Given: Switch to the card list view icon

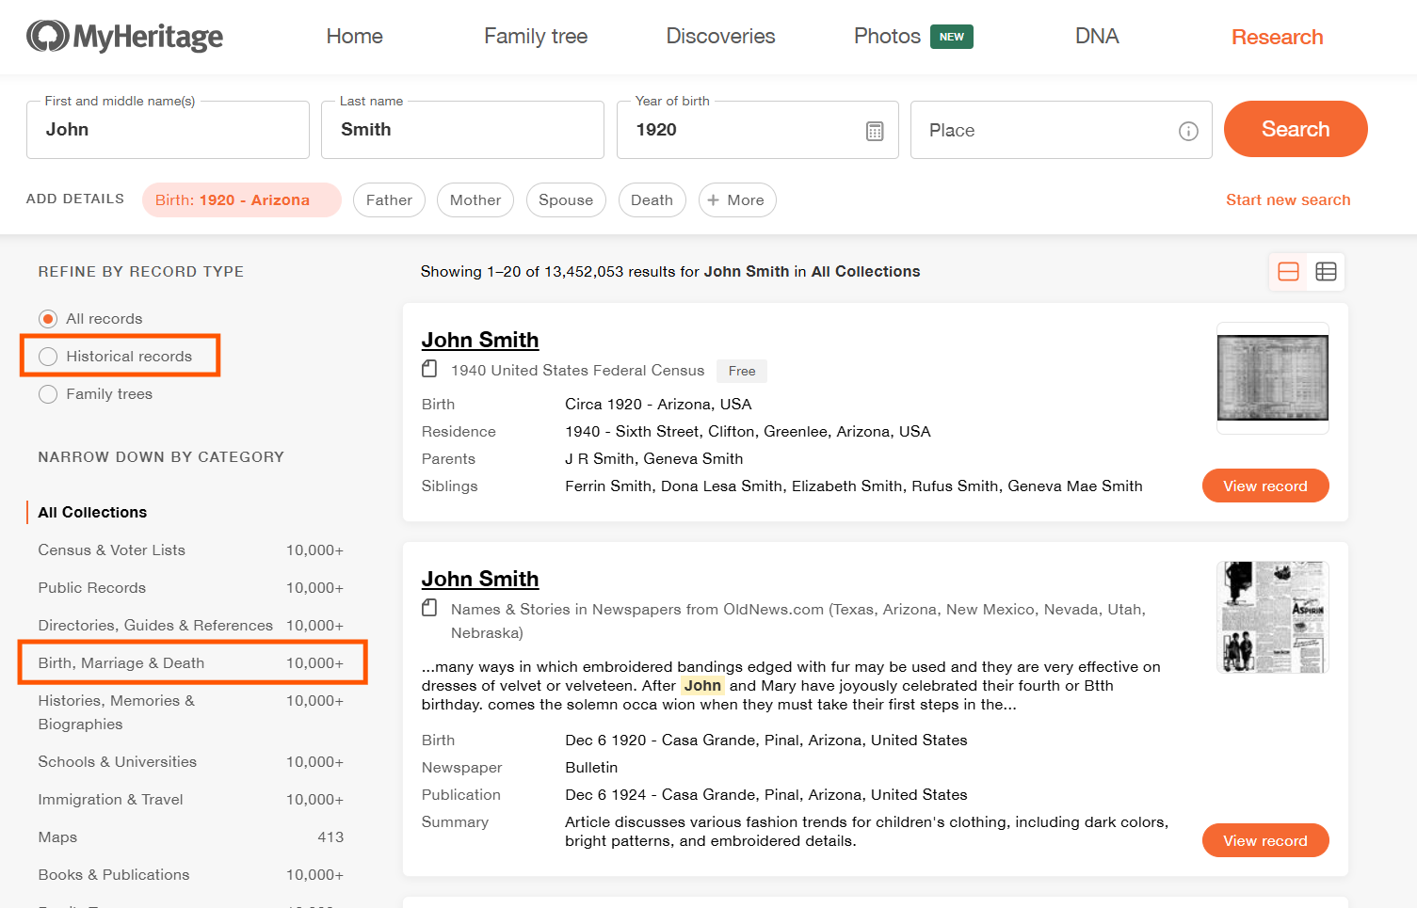Looking at the screenshot, I should pyautogui.click(x=1288, y=272).
